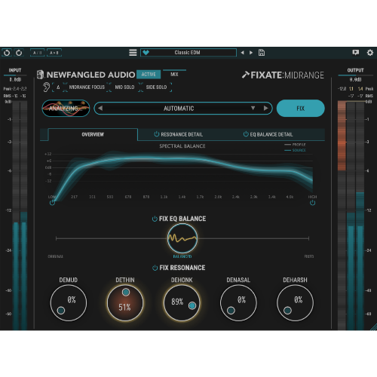Click the FIX button

301,109
